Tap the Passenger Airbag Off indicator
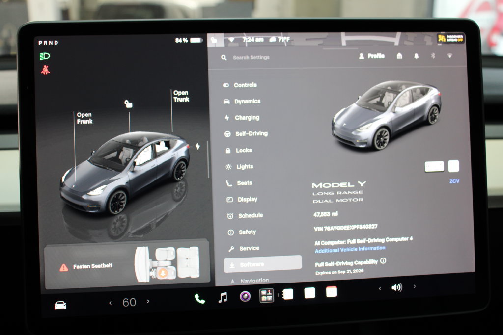 coord(450,38)
